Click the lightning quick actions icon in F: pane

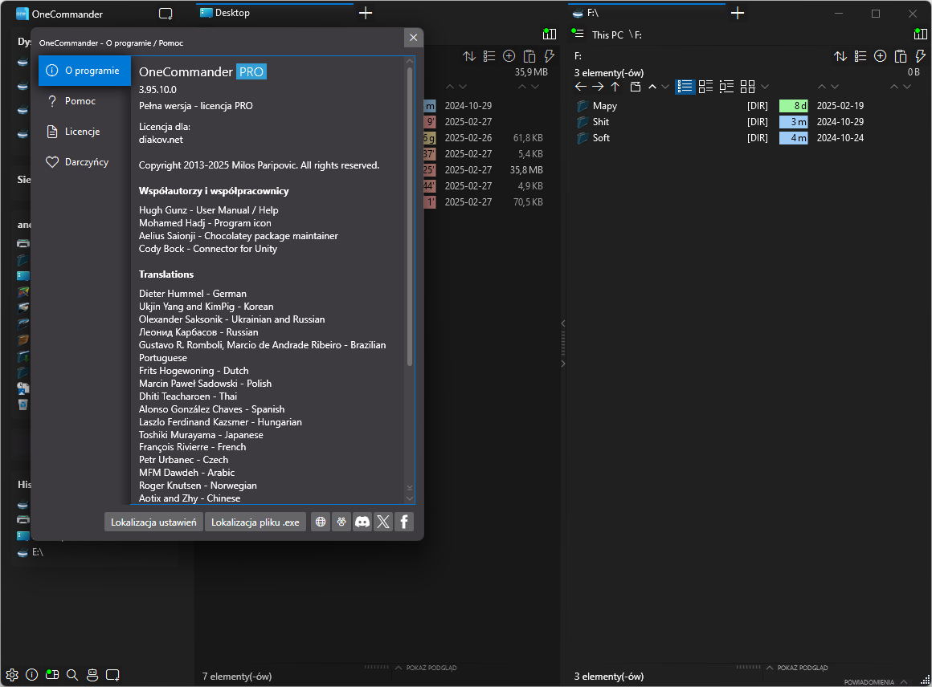click(x=920, y=56)
